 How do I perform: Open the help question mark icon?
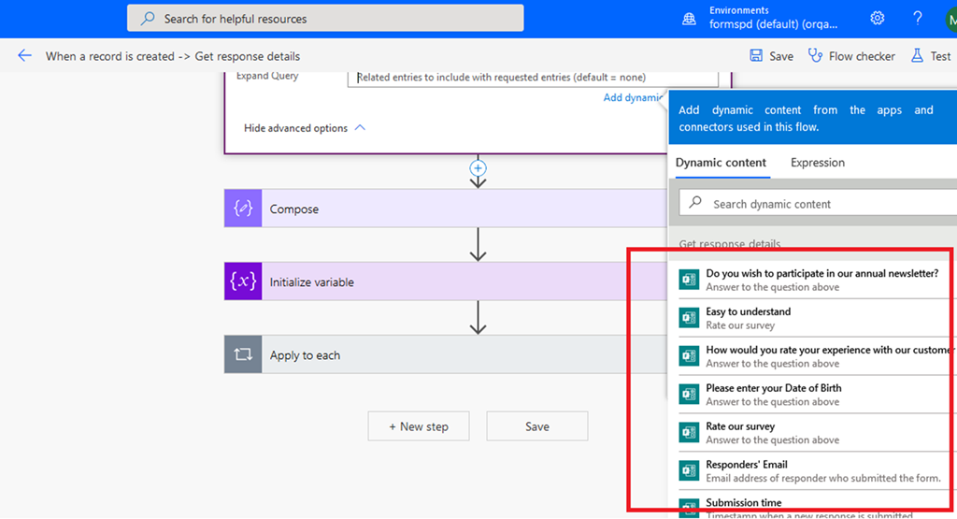pos(918,18)
